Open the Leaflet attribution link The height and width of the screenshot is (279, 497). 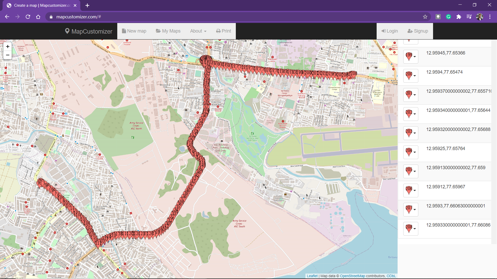pyautogui.click(x=312, y=276)
